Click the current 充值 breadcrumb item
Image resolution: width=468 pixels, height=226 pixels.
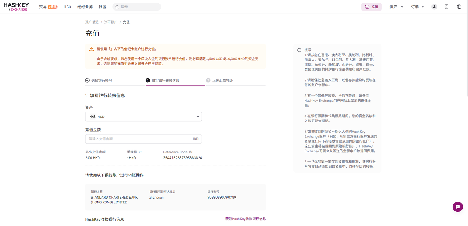click(126, 22)
